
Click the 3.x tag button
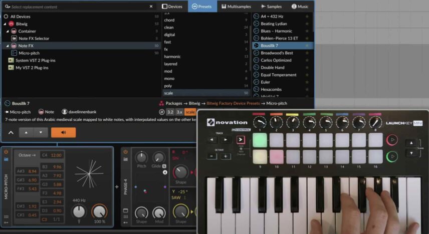[179, 112]
